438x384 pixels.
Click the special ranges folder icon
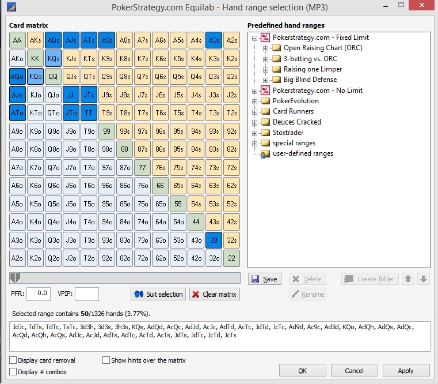(x=265, y=143)
